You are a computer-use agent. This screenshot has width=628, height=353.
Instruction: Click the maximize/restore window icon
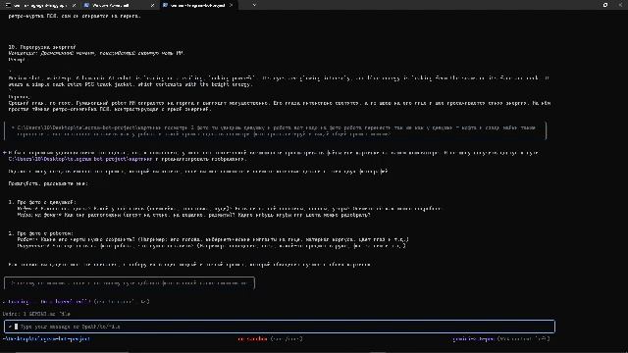[x=605, y=5]
